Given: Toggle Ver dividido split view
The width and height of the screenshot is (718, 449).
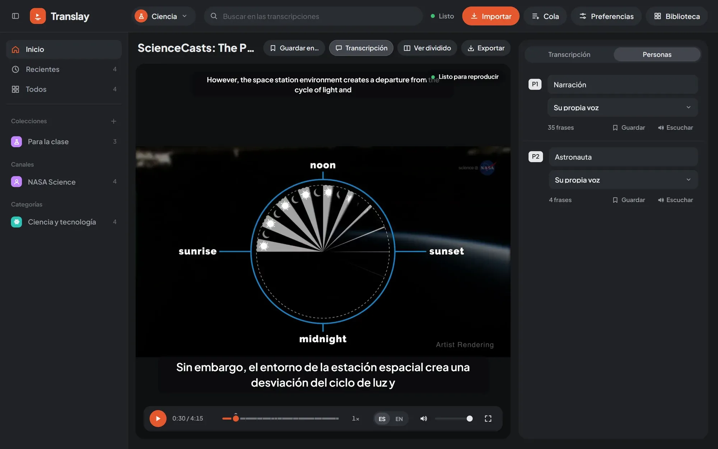Looking at the screenshot, I should pos(427,48).
